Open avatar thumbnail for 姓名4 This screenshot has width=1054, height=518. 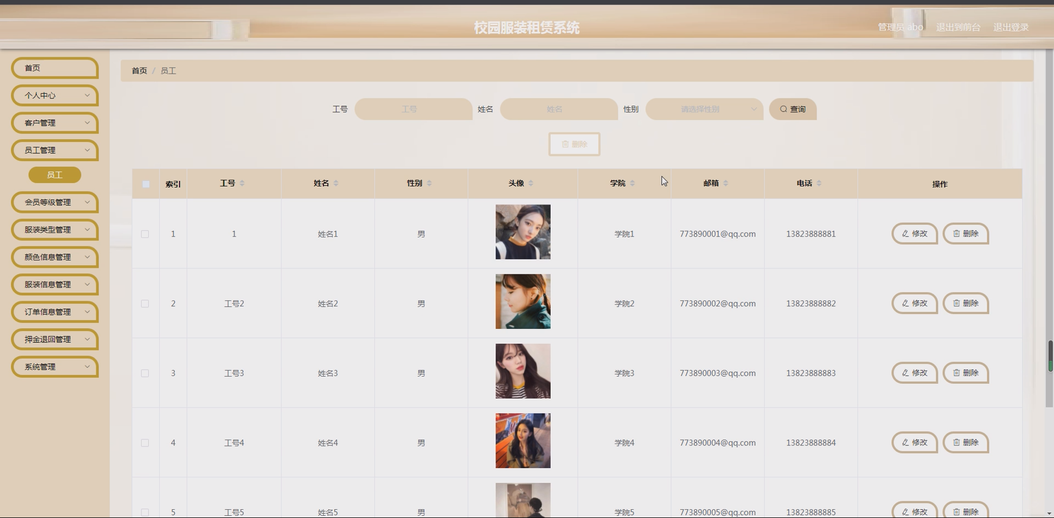coord(523,440)
